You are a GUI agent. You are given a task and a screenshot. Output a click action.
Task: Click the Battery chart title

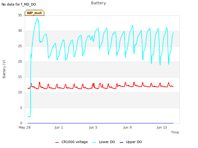(x=98, y=3)
